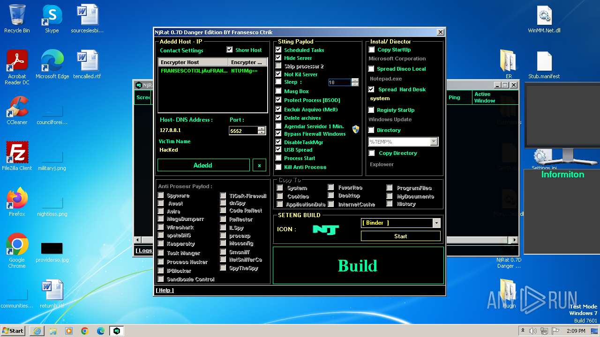Enable the Wireshark anti process checkbox
This screenshot has height=337, width=600.
[161, 227]
